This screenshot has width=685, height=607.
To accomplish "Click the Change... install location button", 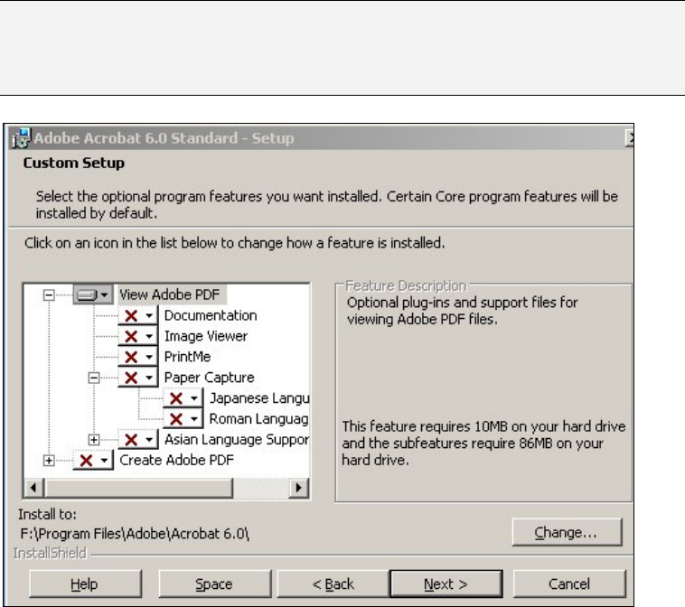I will click(567, 532).
